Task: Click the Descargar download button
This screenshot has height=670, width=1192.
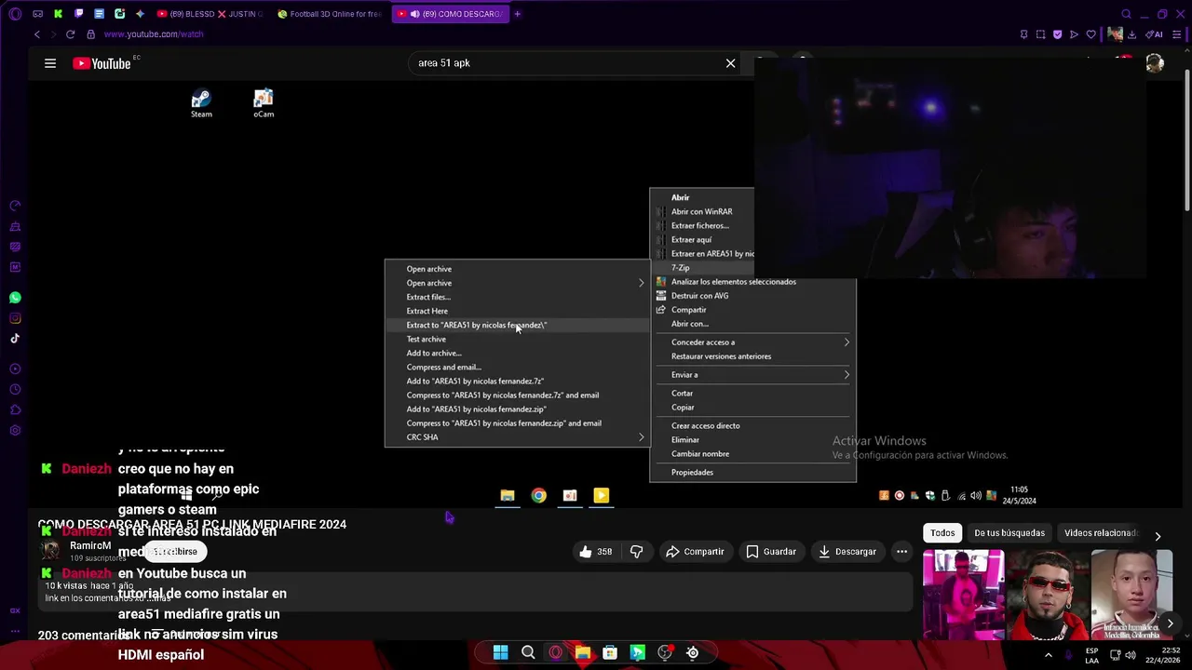Action: (x=847, y=552)
